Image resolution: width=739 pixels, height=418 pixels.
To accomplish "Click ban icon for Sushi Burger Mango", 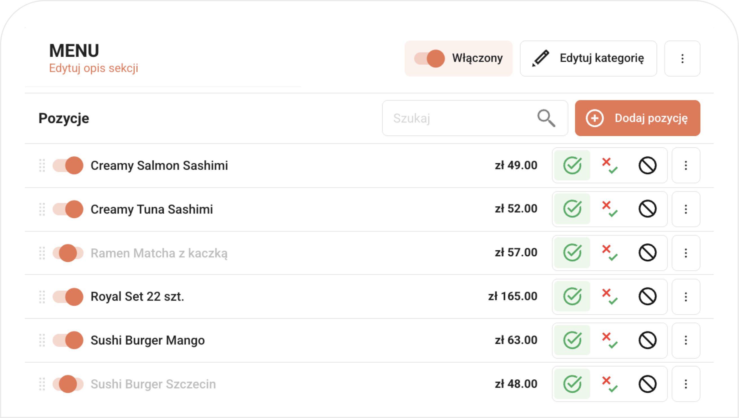I will pos(647,340).
